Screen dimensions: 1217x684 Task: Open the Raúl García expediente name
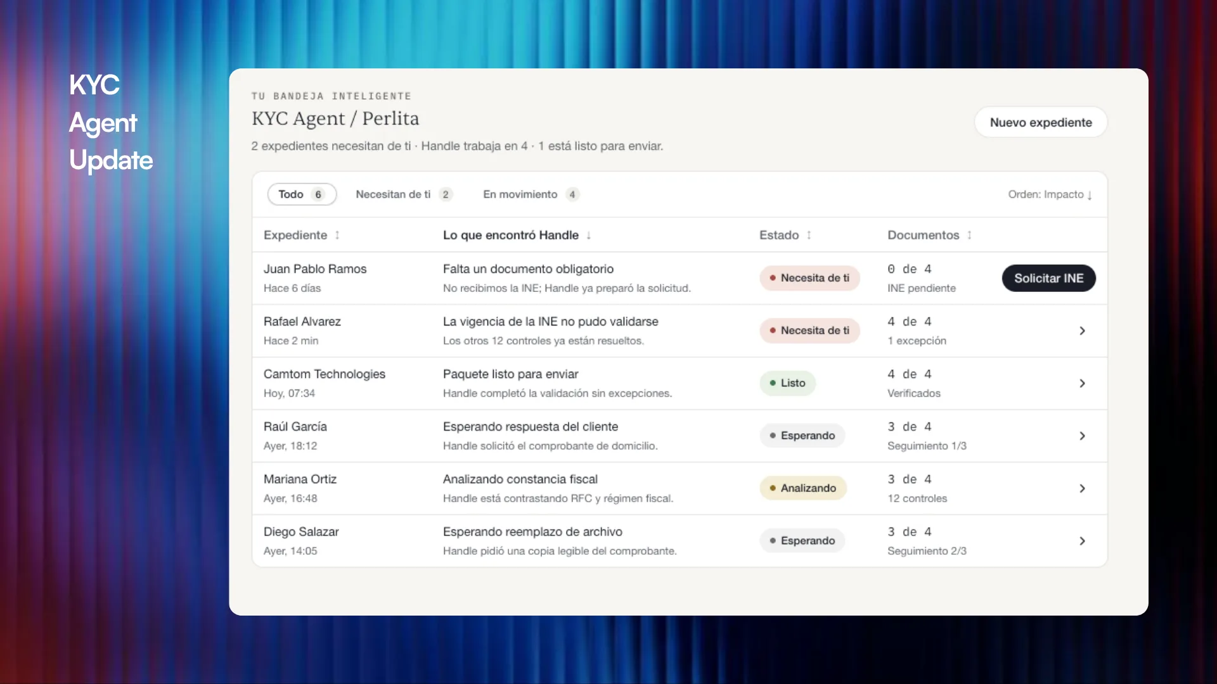point(295,427)
